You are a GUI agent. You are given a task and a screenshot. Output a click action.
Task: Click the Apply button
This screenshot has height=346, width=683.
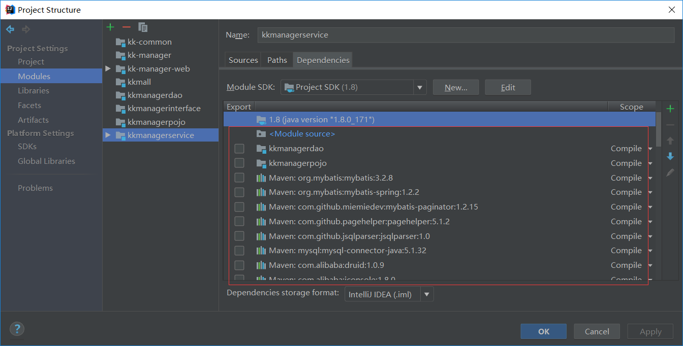coord(650,331)
